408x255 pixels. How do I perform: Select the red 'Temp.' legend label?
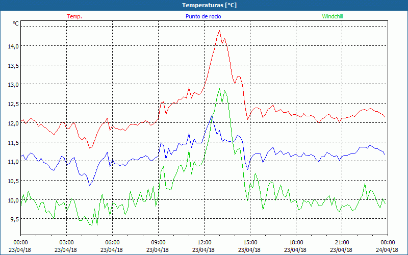click(74, 16)
